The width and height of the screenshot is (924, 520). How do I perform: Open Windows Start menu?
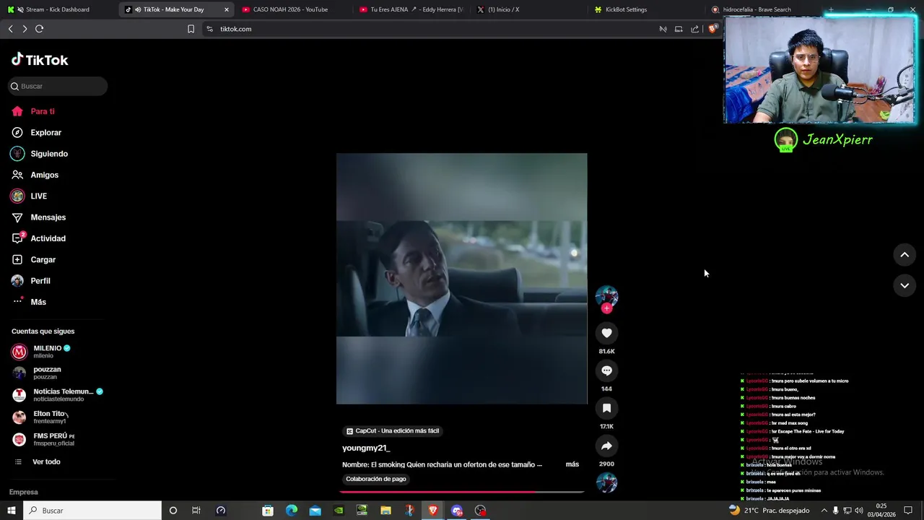(11, 511)
